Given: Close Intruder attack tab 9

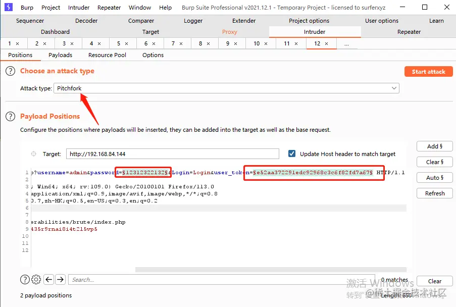Looking at the screenshot, I should point(235,43).
